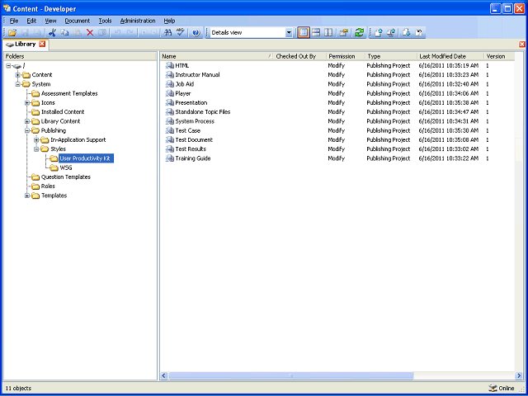Screen dimensions: 528x396
Task: Click the title bar application icon
Action: 7,8
